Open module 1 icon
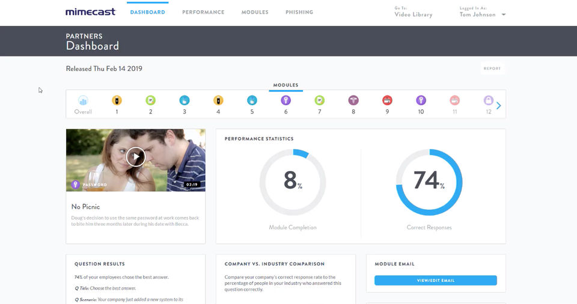Screen dimensions: 577x304 tap(117, 100)
